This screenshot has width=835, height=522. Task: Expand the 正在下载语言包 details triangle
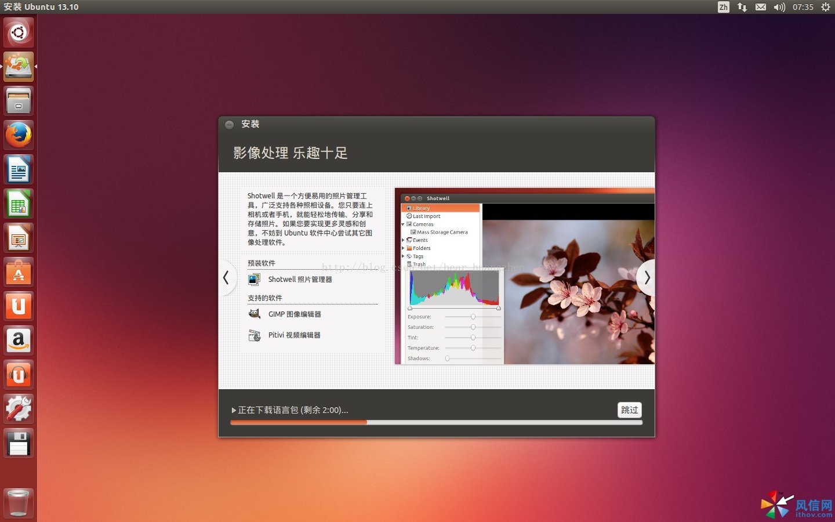coord(234,410)
